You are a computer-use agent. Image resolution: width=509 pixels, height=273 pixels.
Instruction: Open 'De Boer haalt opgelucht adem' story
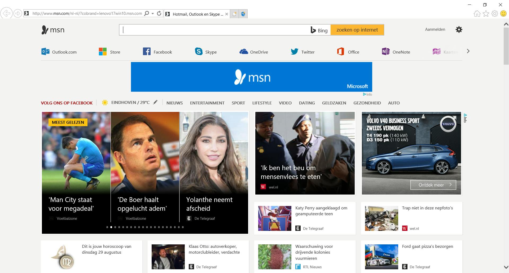click(x=145, y=167)
